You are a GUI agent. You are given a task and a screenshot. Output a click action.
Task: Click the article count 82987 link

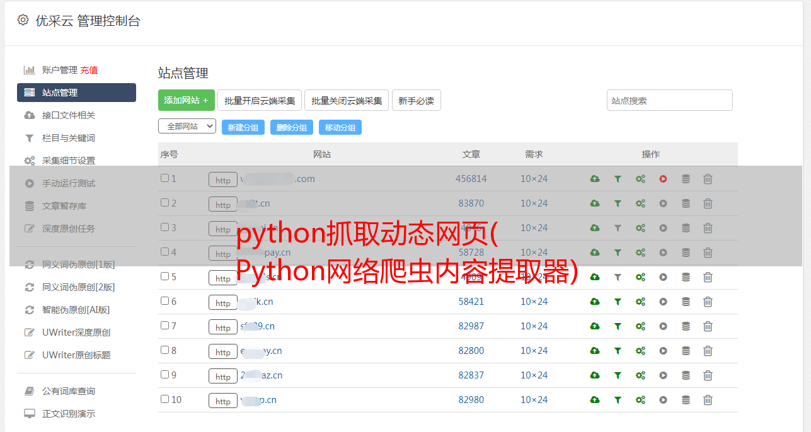coord(471,326)
